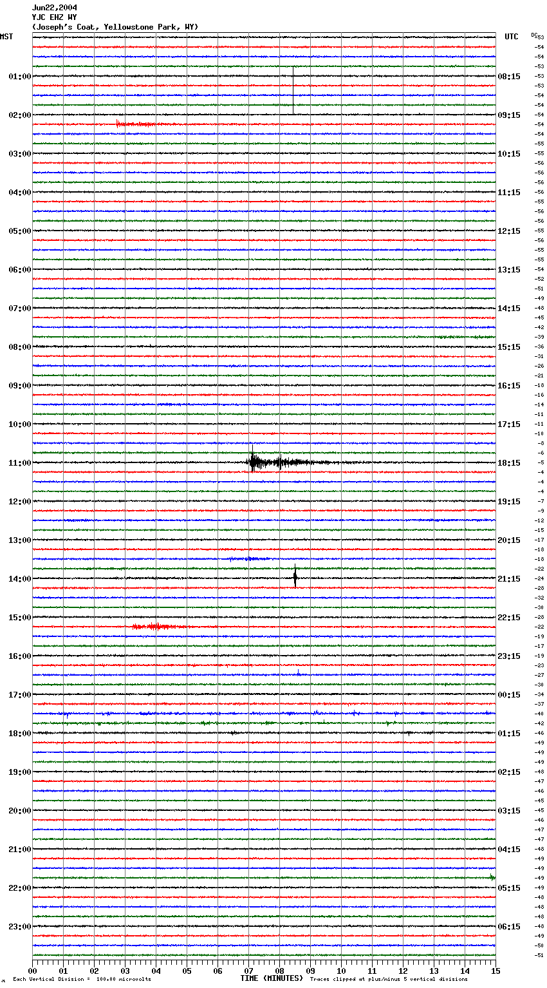
Task: Click the 16:15 UTC time label
Action: (509, 386)
